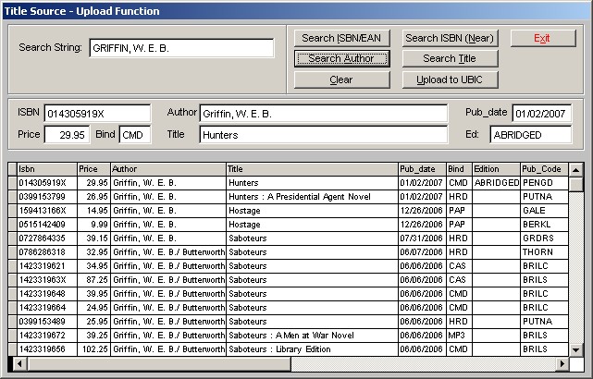Click the Bind column header
The height and width of the screenshot is (379, 593).
[x=459, y=169]
